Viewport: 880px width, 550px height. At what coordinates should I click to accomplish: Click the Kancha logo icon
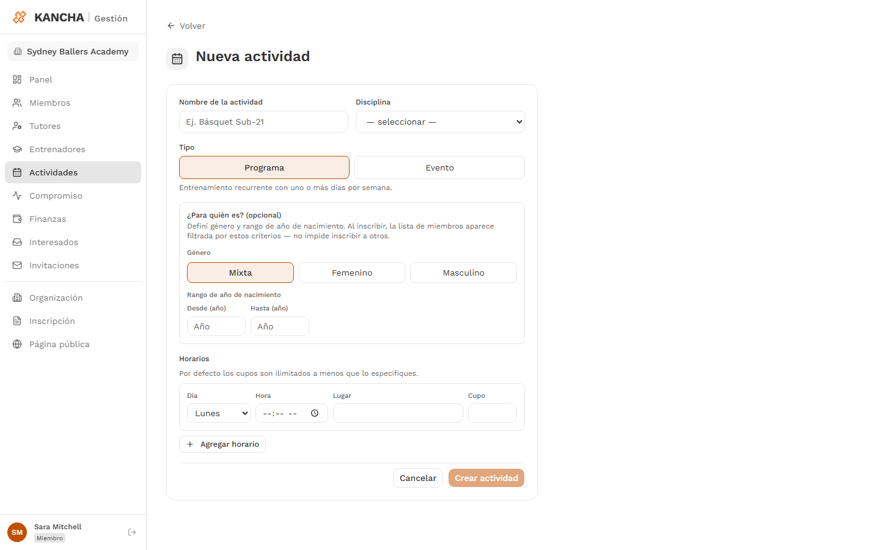click(x=20, y=17)
